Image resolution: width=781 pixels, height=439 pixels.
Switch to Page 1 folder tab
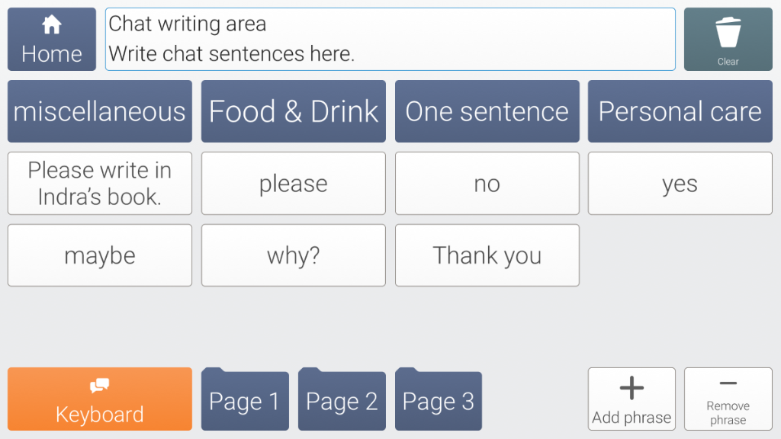(245, 399)
